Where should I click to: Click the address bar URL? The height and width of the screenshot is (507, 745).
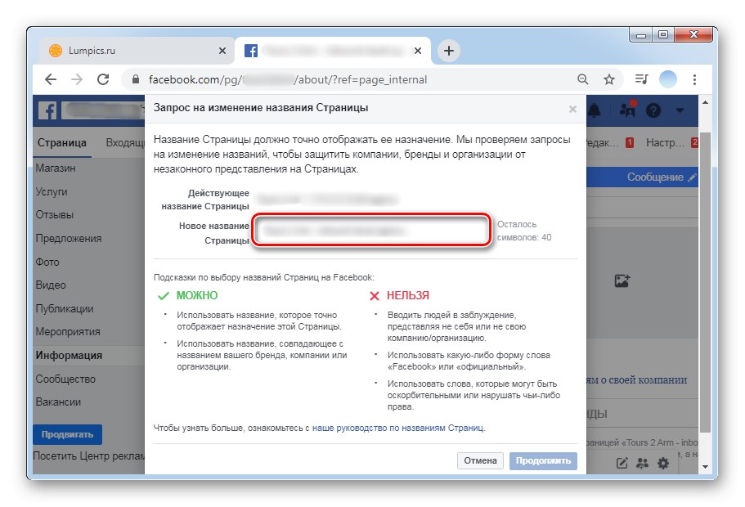point(288,79)
